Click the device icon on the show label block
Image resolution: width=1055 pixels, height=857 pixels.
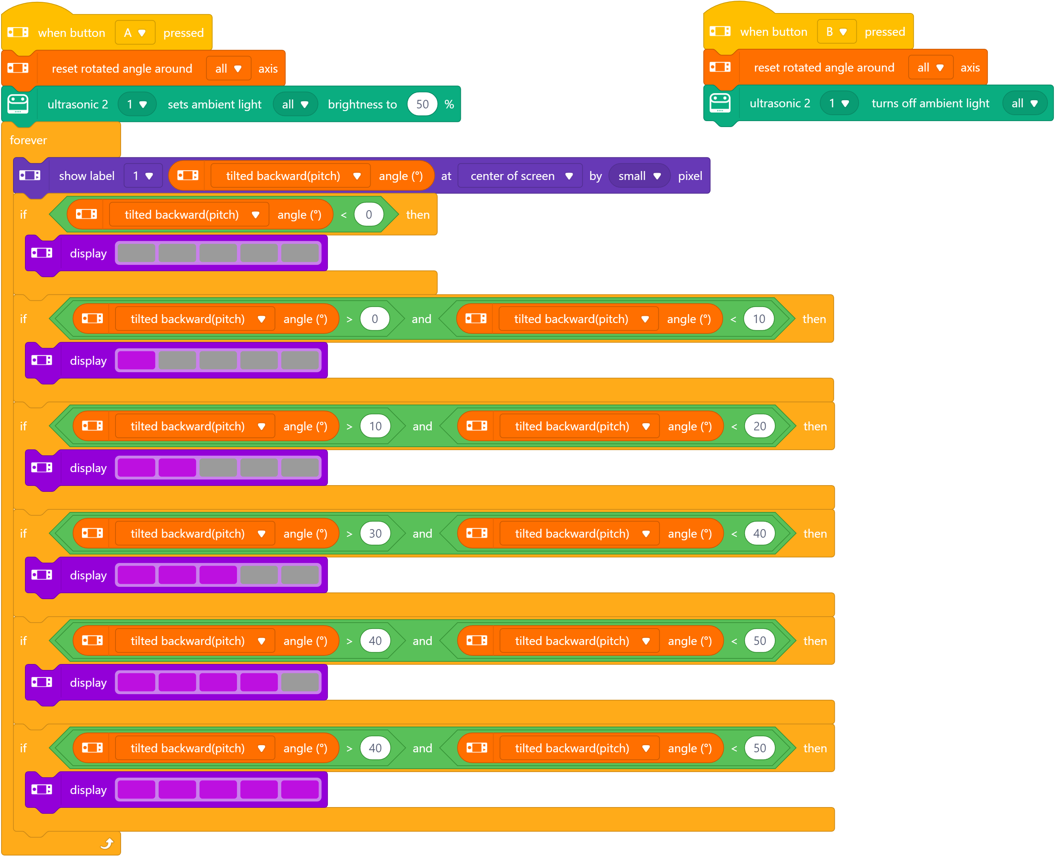pos(29,176)
